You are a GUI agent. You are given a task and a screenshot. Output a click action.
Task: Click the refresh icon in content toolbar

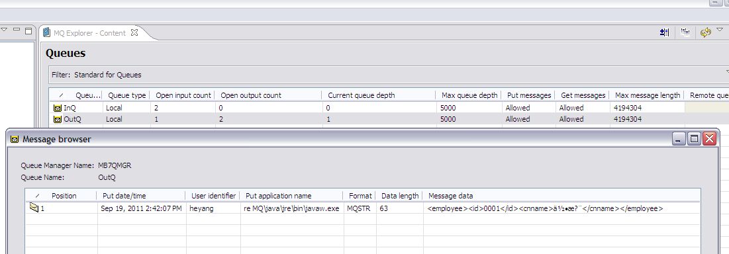point(706,32)
